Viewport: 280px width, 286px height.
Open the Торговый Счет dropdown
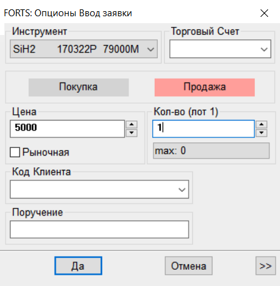tap(220, 49)
